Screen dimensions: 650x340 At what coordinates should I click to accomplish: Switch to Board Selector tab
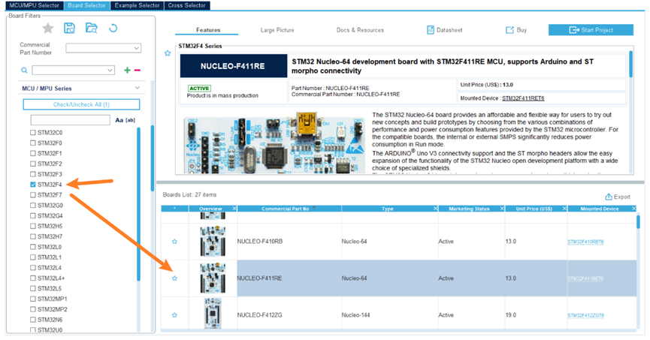coord(86,5)
